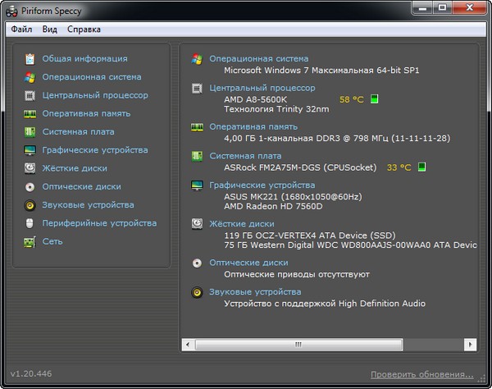Click the hard drive icon beside Жёсткие диски in sidebar

(x=30, y=168)
